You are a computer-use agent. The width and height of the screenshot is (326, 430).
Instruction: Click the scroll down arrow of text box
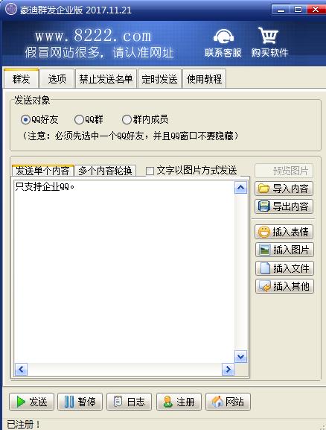pyautogui.click(x=241, y=356)
